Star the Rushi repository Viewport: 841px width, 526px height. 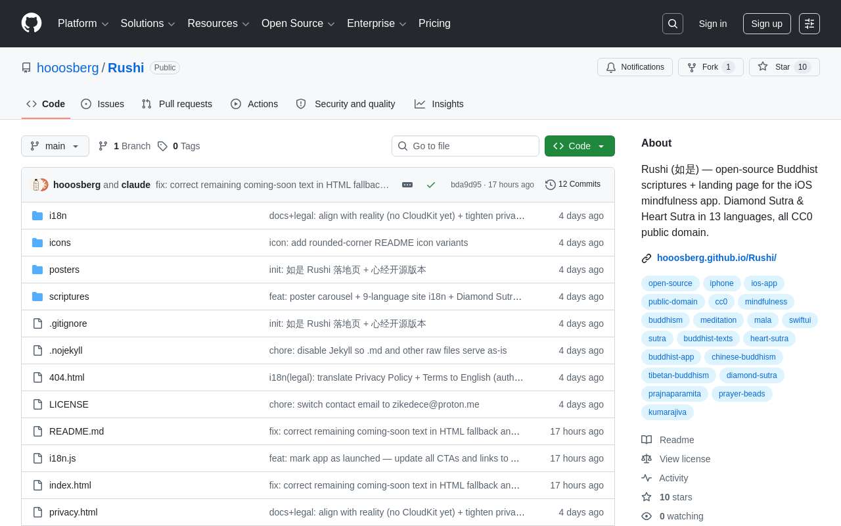[x=784, y=67]
